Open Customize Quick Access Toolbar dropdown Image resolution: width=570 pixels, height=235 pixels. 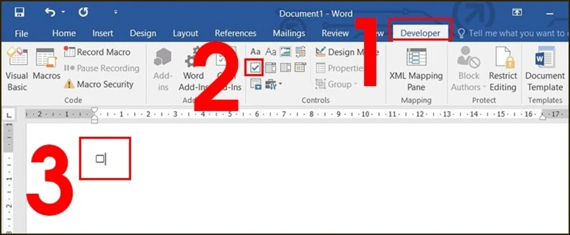pyautogui.click(x=116, y=12)
